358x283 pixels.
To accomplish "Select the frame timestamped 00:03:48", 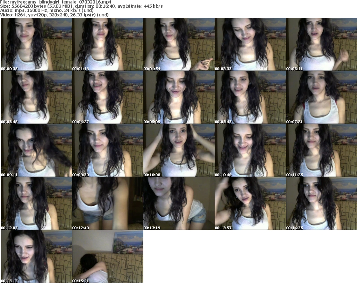I will point(36,97).
